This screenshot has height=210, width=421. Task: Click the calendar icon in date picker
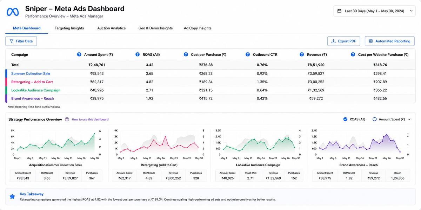(x=339, y=11)
